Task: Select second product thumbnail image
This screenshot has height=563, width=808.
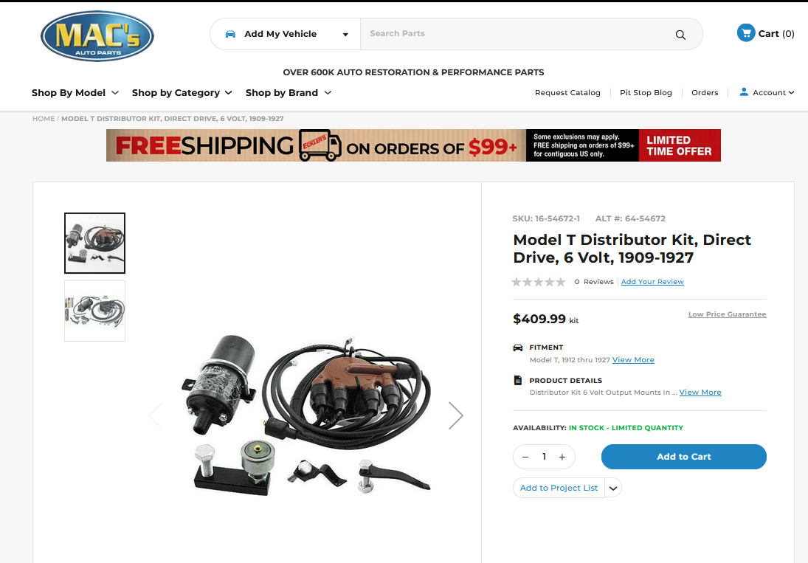Action: (x=94, y=311)
